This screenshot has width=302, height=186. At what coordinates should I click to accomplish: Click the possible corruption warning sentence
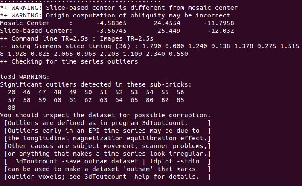point(105,115)
